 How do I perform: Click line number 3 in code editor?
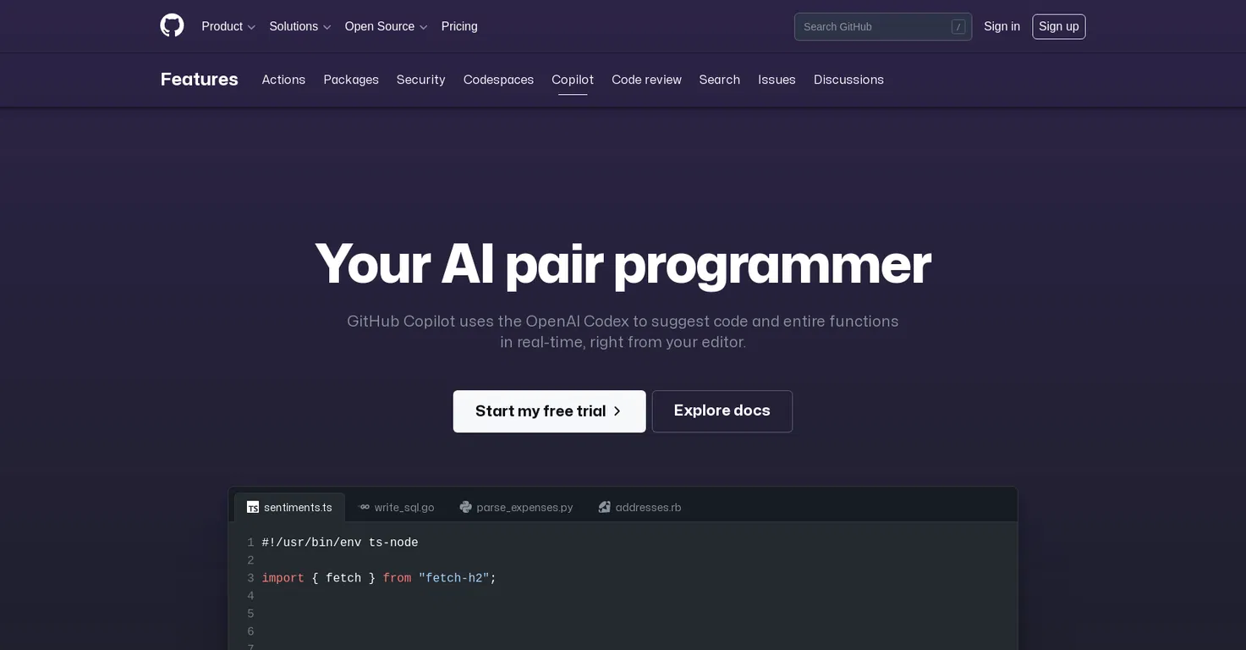(250, 578)
